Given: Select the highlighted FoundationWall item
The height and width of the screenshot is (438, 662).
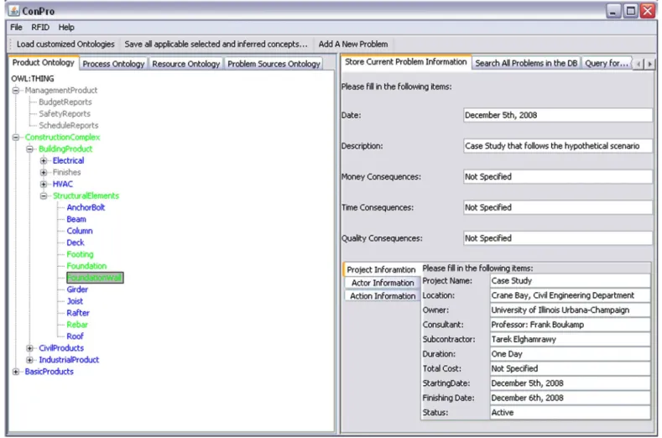Looking at the screenshot, I should pyautogui.click(x=95, y=278).
